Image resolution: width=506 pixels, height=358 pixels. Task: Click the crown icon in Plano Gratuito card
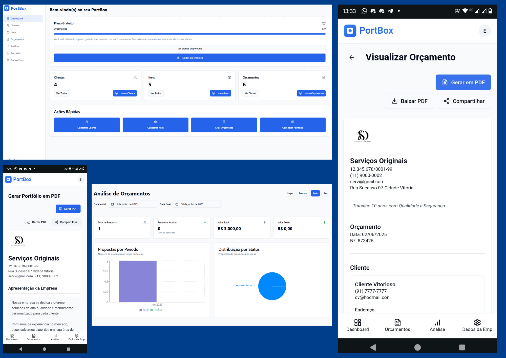coord(324,23)
